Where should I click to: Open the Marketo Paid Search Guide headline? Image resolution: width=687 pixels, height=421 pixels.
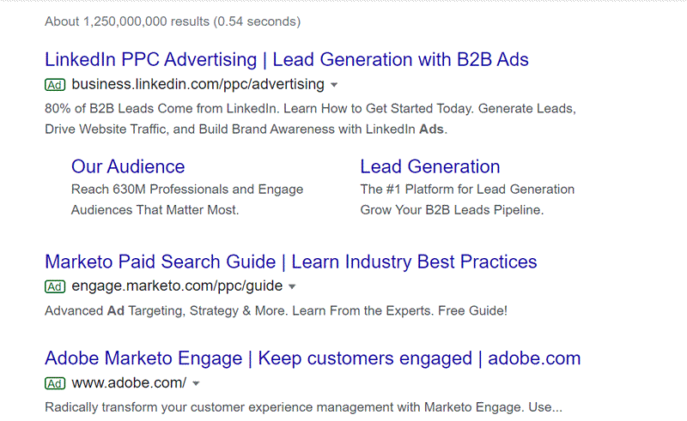(x=290, y=262)
